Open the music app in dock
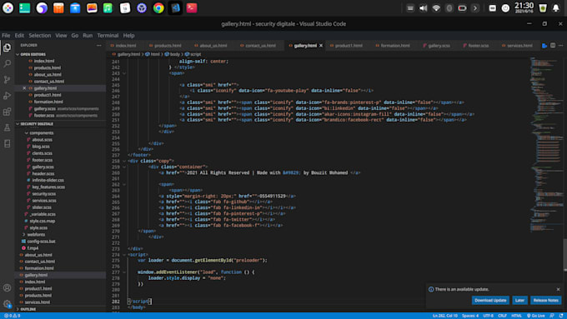 coord(108,8)
